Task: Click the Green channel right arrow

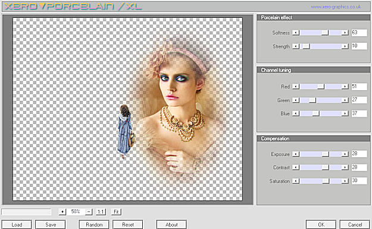Action: (345, 100)
